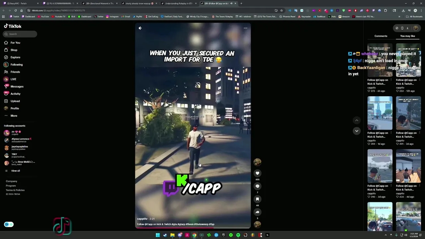Open the suggested video posted 3d ago

point(380,166)
